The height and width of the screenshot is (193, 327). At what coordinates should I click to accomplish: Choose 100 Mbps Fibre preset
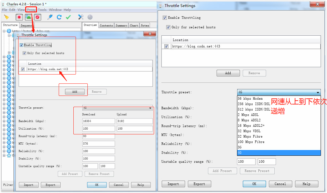tap(279, 142)
